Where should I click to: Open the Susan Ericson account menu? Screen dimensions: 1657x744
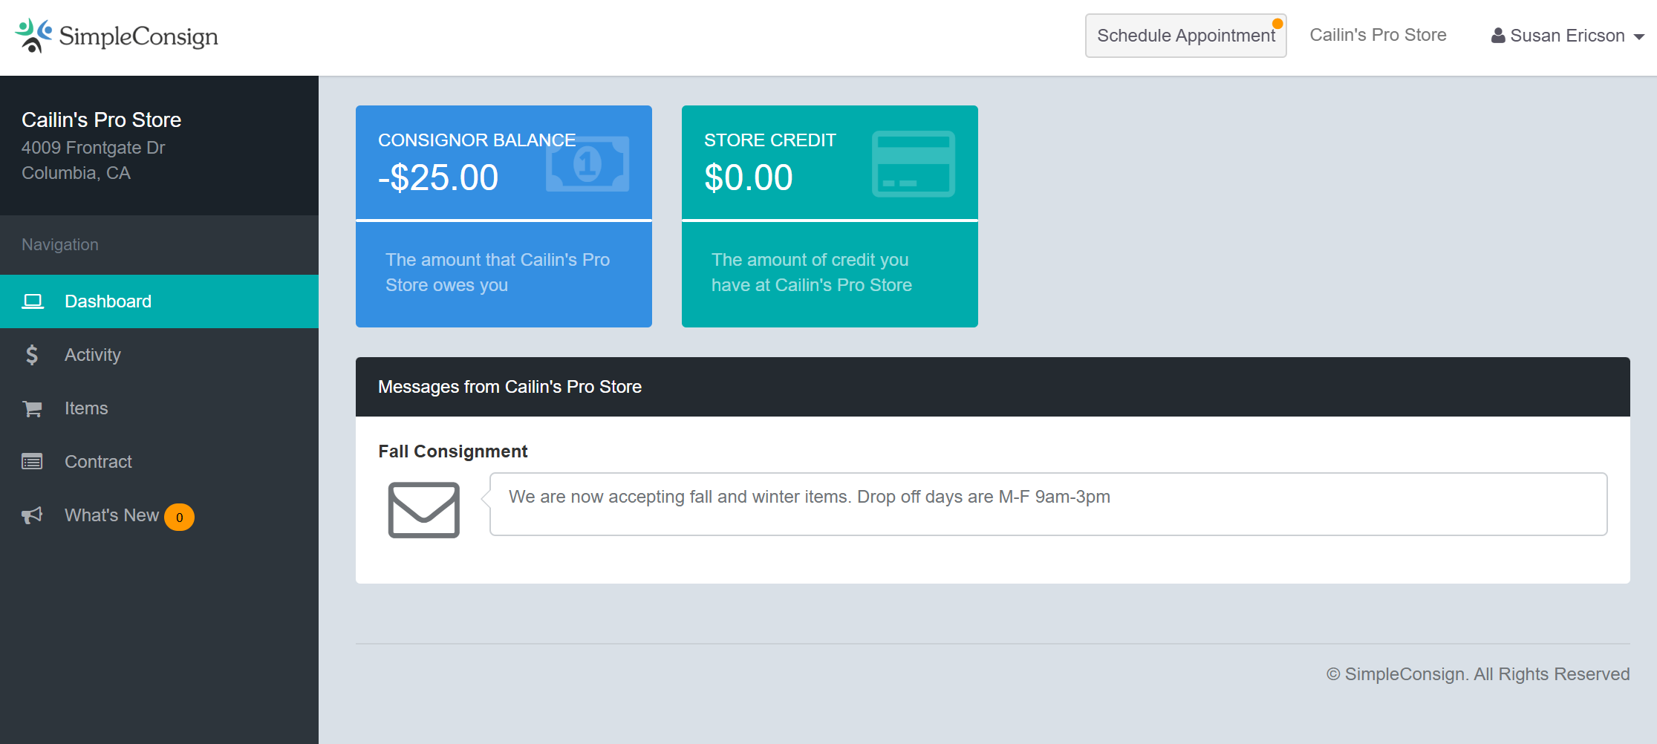point(1568,36)
